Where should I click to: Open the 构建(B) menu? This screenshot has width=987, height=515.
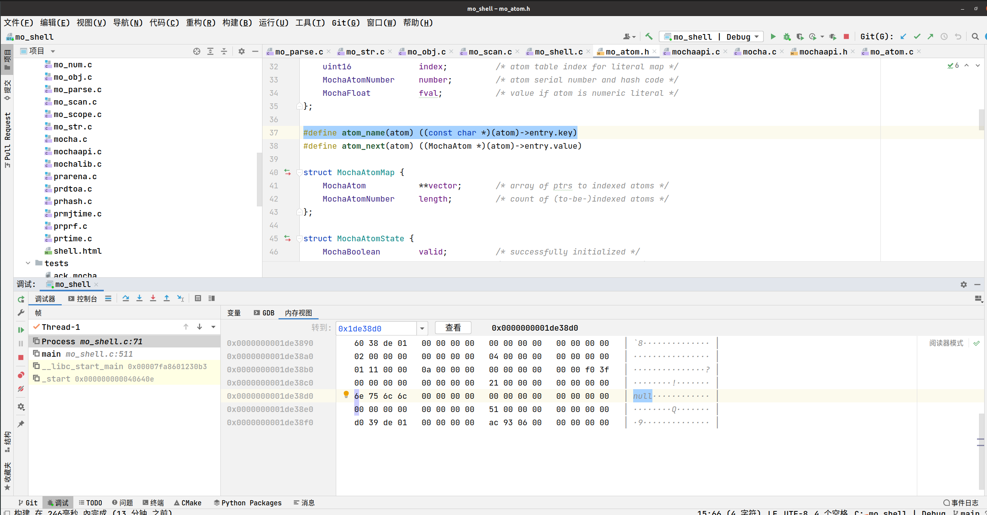click(x=237, y=23)
